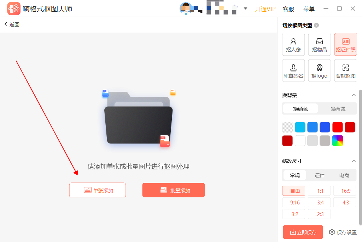This screenshot has width=362, height=242.
Task: Maximize the application window
Action: (339, 9)
